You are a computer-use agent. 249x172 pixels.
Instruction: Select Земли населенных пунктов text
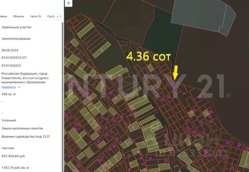[22, 129]
